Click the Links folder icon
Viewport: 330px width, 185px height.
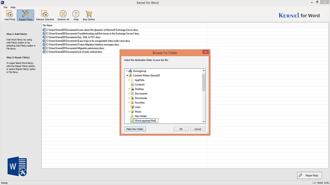click(x=132, y=107)
